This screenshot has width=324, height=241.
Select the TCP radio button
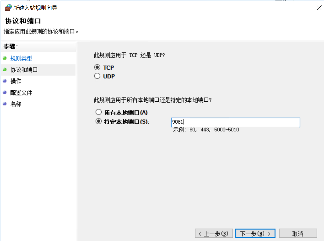coord(98,68)
